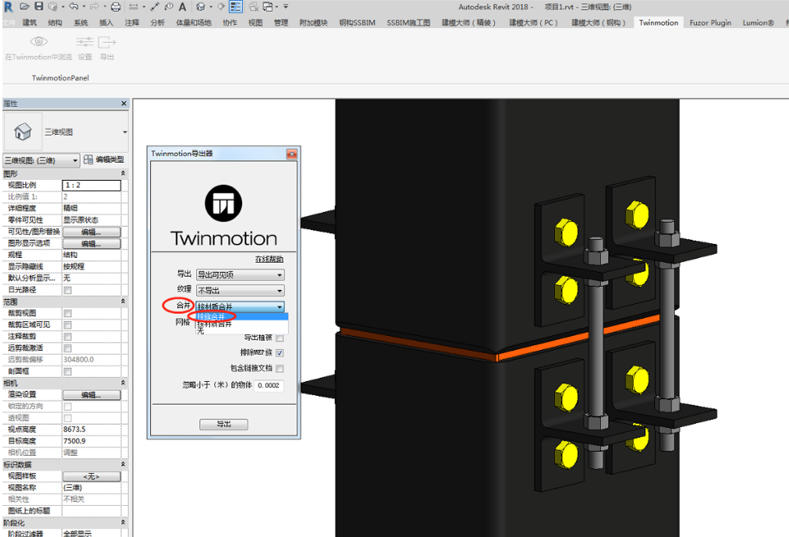Toggle Crop Region Visible checkbox
The height and width of the screenshot is (537, 789).
coord(67,324)
